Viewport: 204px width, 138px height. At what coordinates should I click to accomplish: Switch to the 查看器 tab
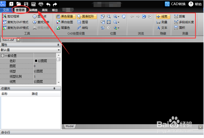pos(20,10)
